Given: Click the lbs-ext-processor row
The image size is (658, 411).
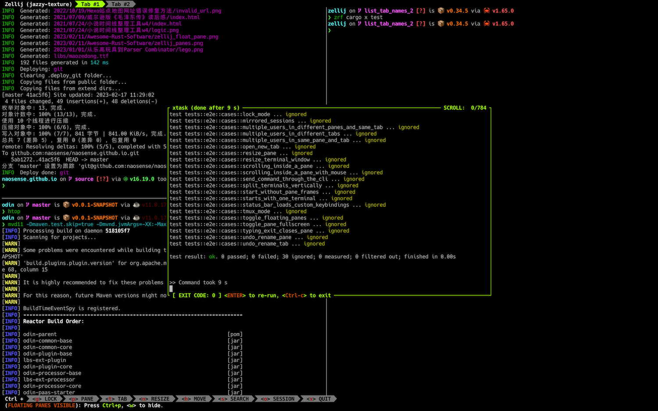Looking at the screenshot, I should 122,380.
